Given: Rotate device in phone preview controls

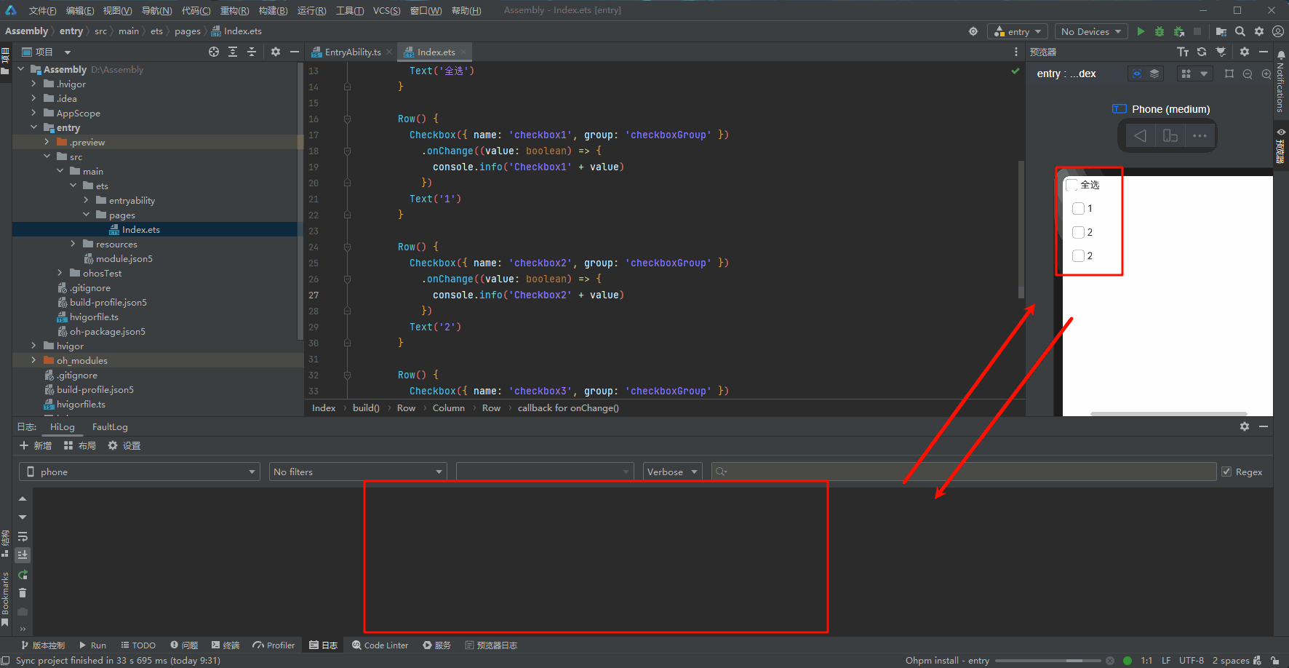Looking at the screenshot, I should tap(1170, 135).
